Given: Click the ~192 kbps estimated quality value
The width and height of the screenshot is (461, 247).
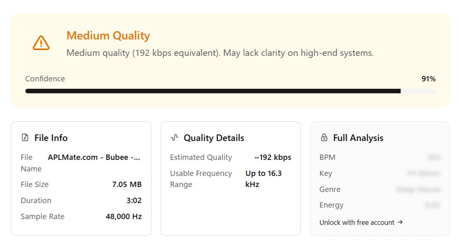Looking at the screenshot, I should tap(273, 157).
